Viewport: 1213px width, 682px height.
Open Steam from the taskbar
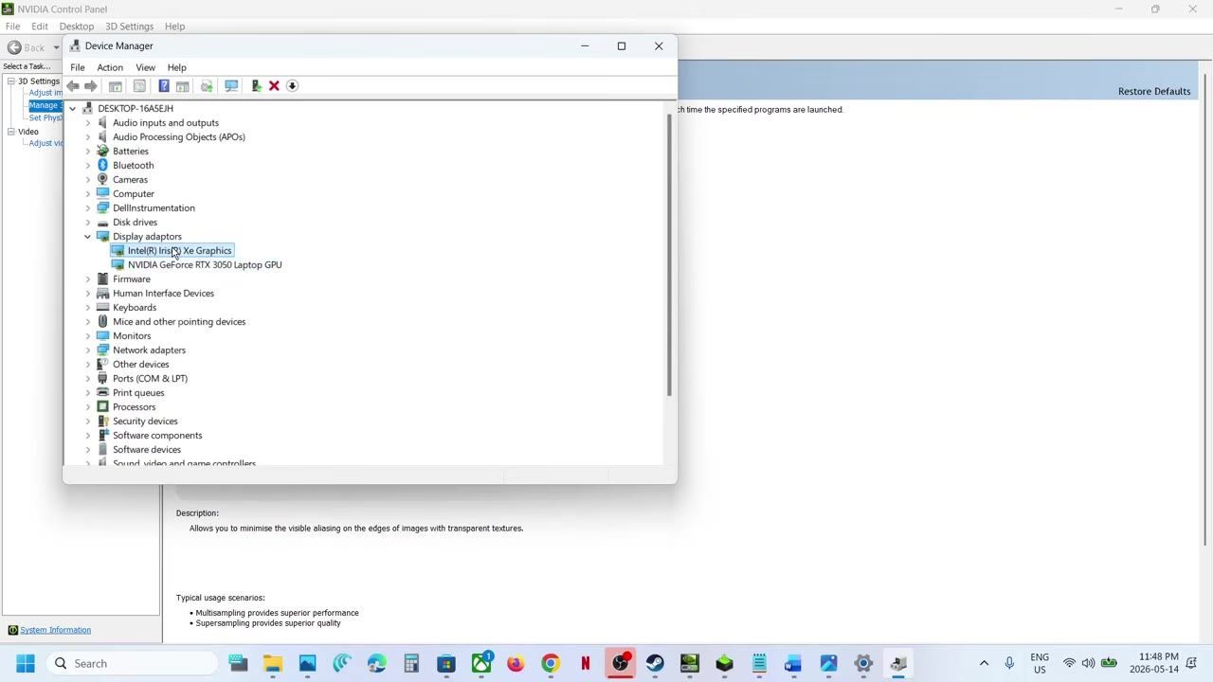coord(655,663)
